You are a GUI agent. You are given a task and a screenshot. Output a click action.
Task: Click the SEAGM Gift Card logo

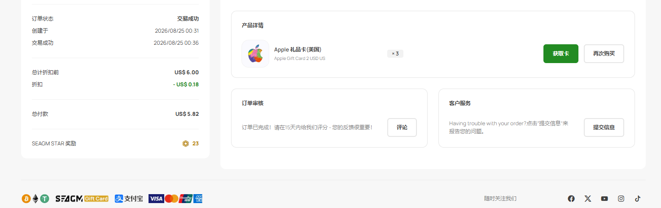click(82, 199)
